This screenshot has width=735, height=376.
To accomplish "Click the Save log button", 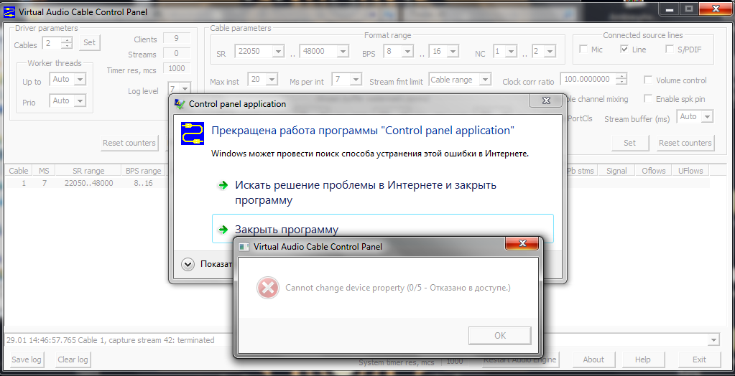I will [x=27, y=359].
